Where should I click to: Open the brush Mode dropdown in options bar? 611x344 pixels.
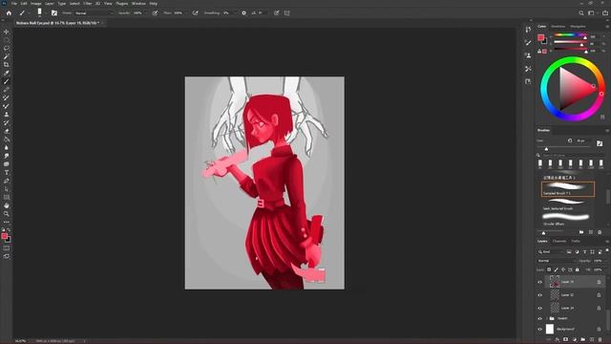tap(94, 12)
